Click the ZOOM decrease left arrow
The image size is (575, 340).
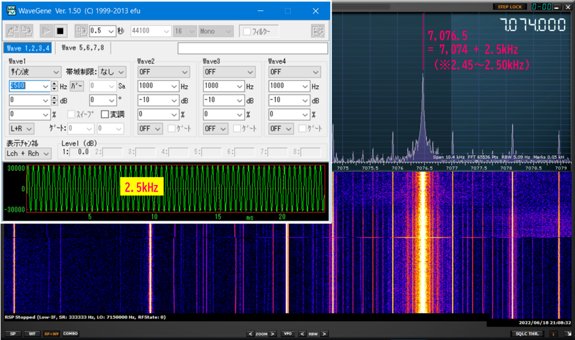[x=251, y=334]
